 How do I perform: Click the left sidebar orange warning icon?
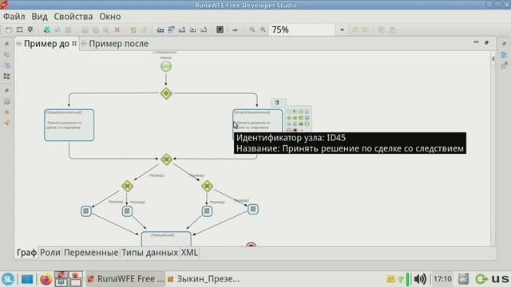coord(6,112)
